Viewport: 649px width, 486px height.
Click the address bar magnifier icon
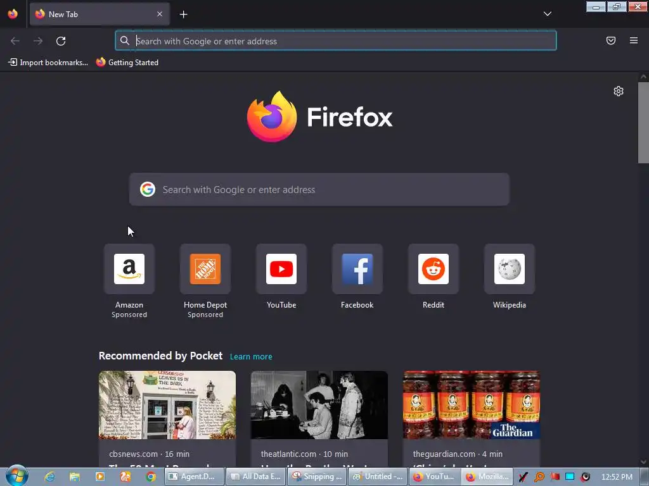pos(125,40)
